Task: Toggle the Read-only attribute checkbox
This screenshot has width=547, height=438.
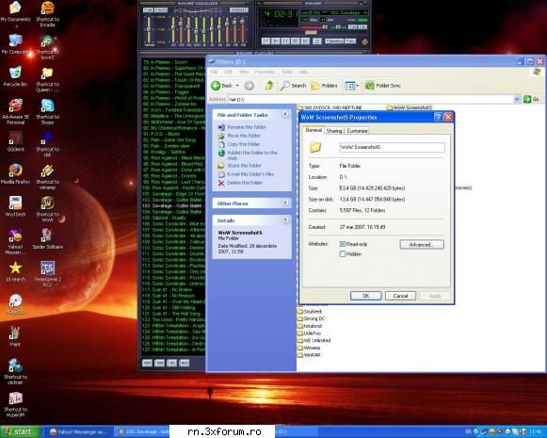Action: (342, 244)
